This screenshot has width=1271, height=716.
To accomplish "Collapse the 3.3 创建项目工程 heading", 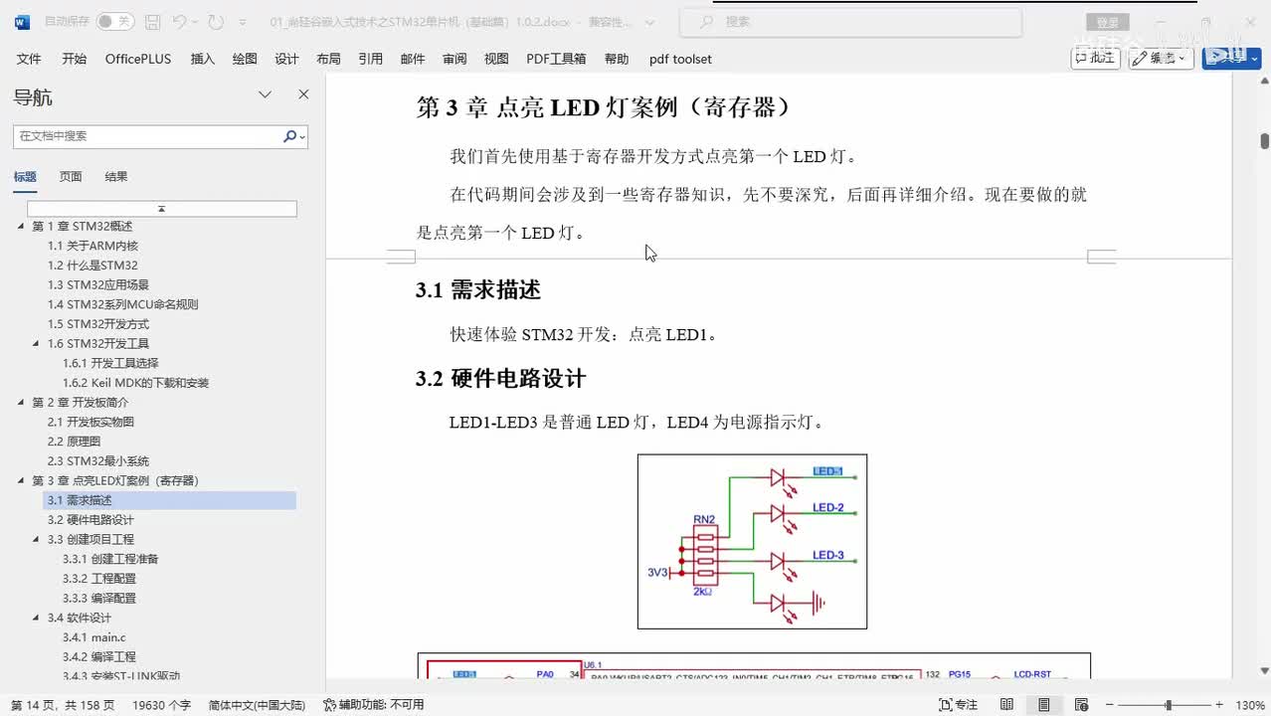I will [37, 540].
